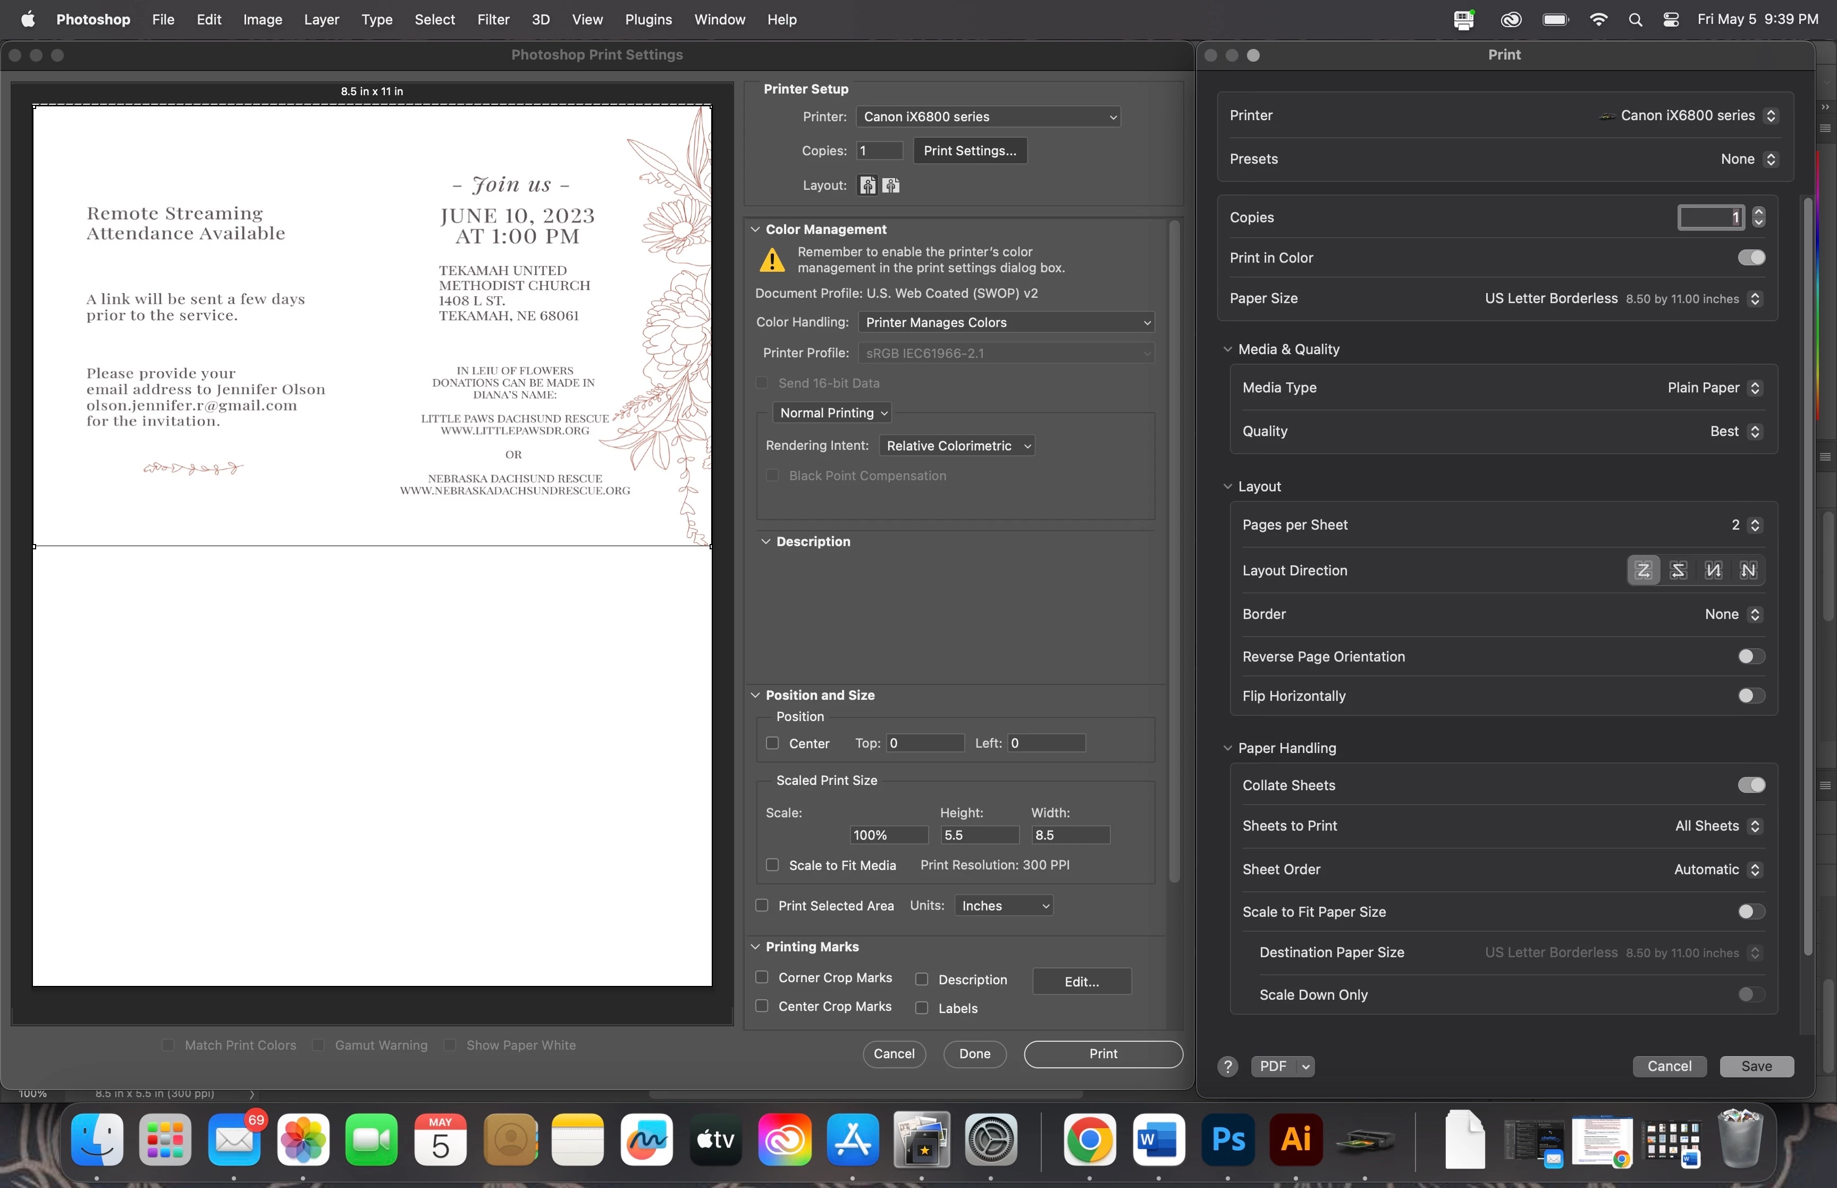Screen dimensions: 1837x1188
Task: Choose the Z-pattern layout direction icon
Action: tap(1643, 570)
